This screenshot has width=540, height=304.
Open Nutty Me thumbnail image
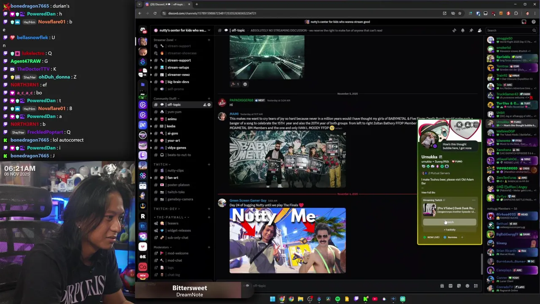click(x=288, y=241)
